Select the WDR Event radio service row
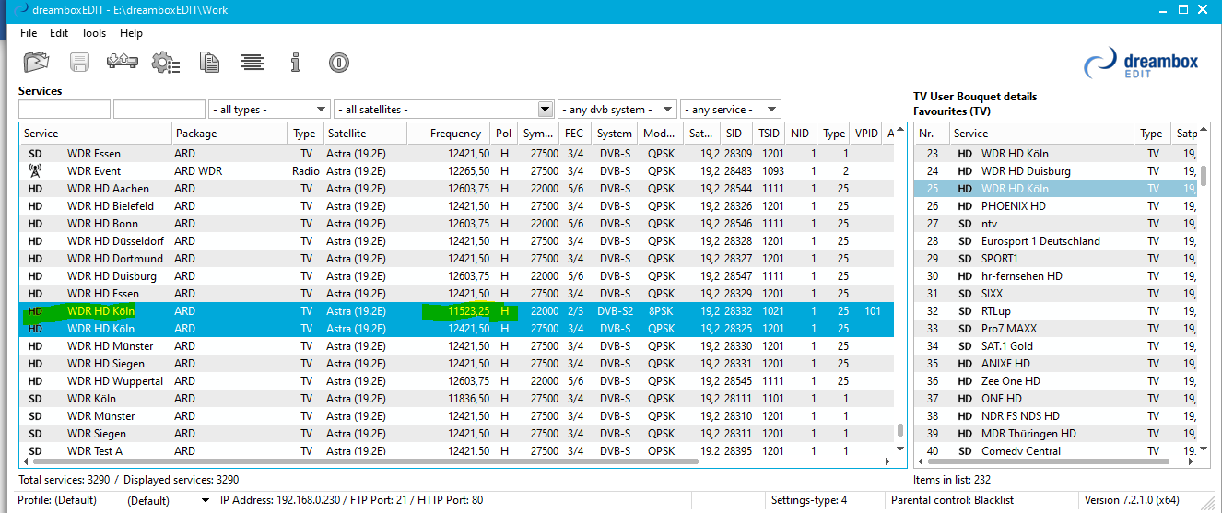1222x513 pixels. click(457, 171)
